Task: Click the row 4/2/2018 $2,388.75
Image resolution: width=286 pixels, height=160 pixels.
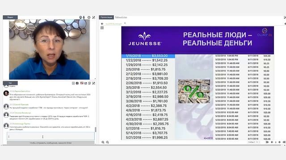Action: [146, 106]
